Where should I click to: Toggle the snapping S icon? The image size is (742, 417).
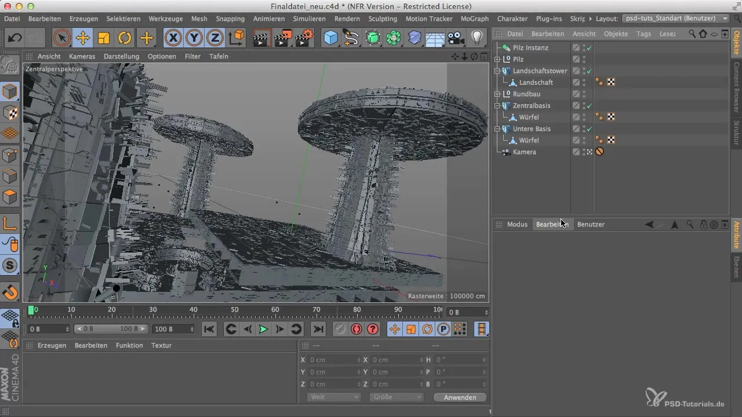(x=10, y=265)
